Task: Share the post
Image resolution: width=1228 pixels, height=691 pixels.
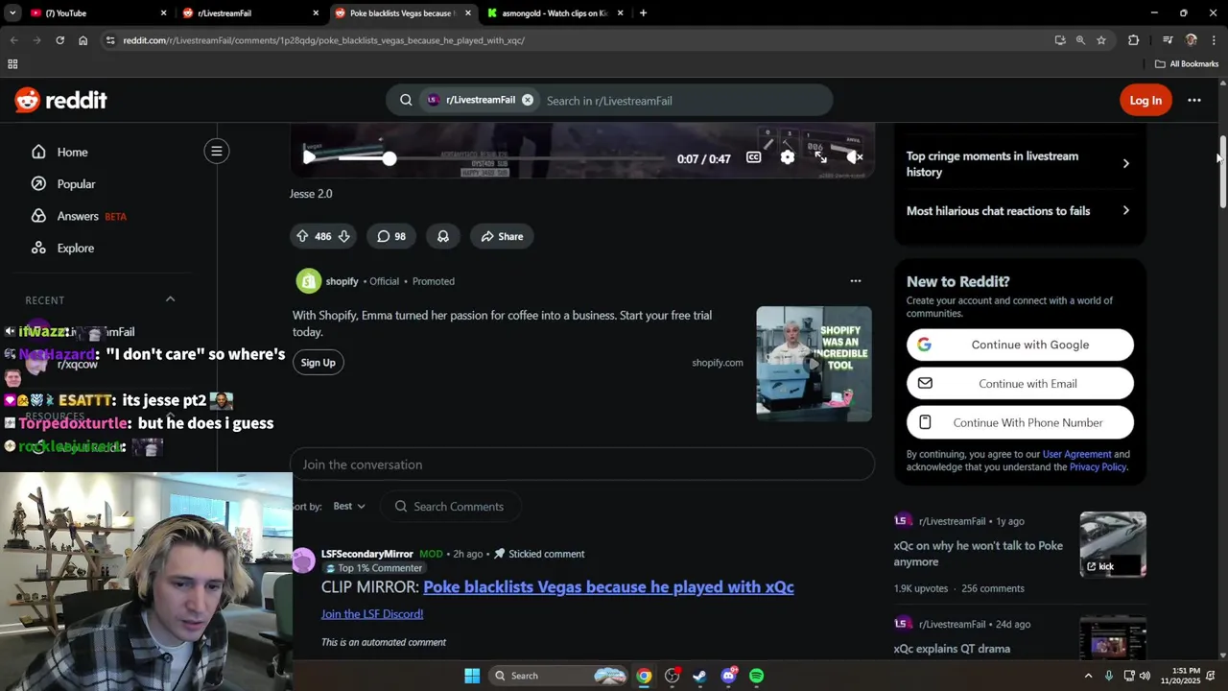Action: [x=503, y=236]
